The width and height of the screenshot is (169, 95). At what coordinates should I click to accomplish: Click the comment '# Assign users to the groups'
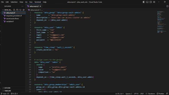click(x=48, y=60)
